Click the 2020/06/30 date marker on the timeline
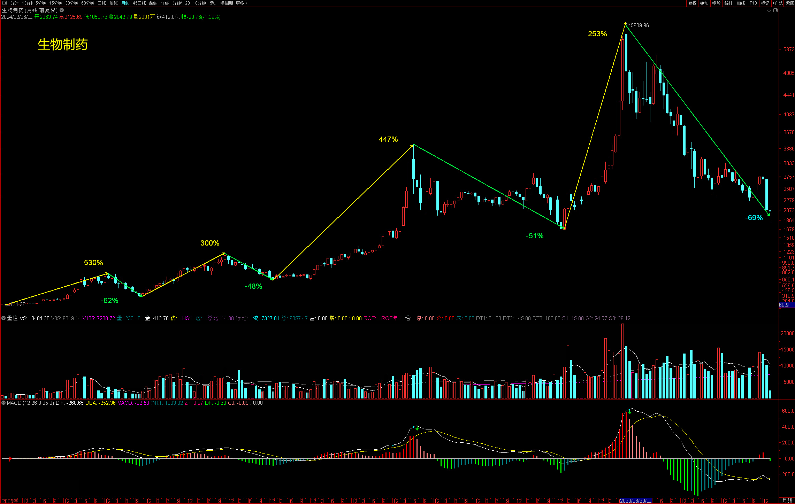This screenshot has width=795, height=504. tap(636, 501)
